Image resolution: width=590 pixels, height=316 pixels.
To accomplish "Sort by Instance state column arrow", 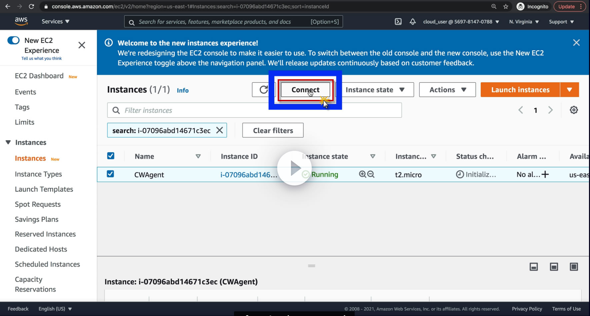I will 373,156.
